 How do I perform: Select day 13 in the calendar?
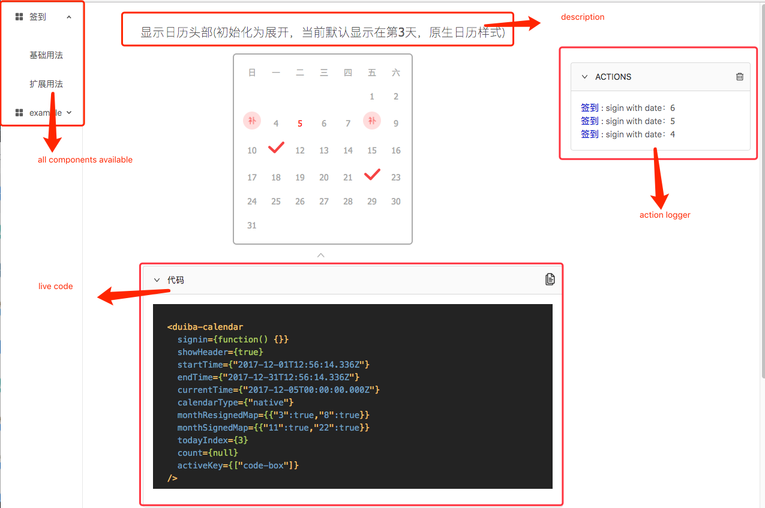pos(324,151)
